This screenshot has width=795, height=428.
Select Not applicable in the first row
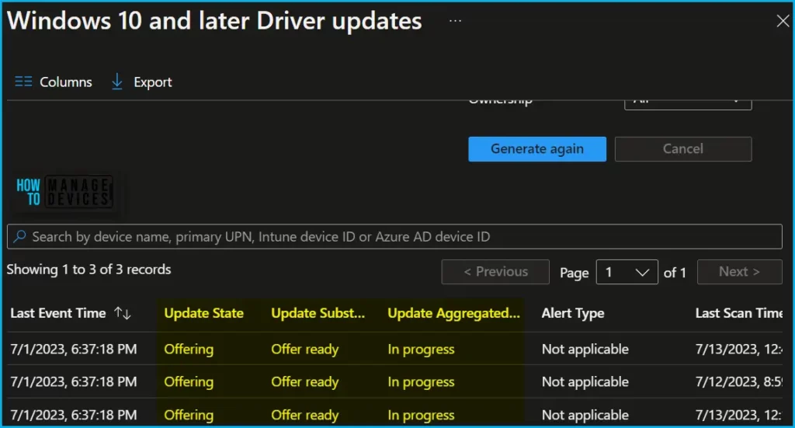click(x=585, y=349)
